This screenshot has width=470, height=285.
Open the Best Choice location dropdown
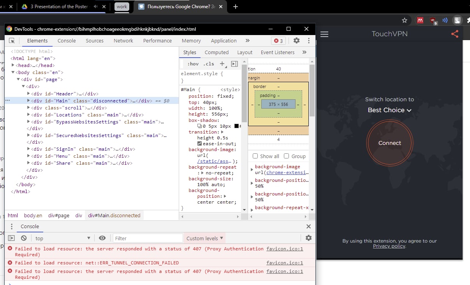(x=389, y=110)
